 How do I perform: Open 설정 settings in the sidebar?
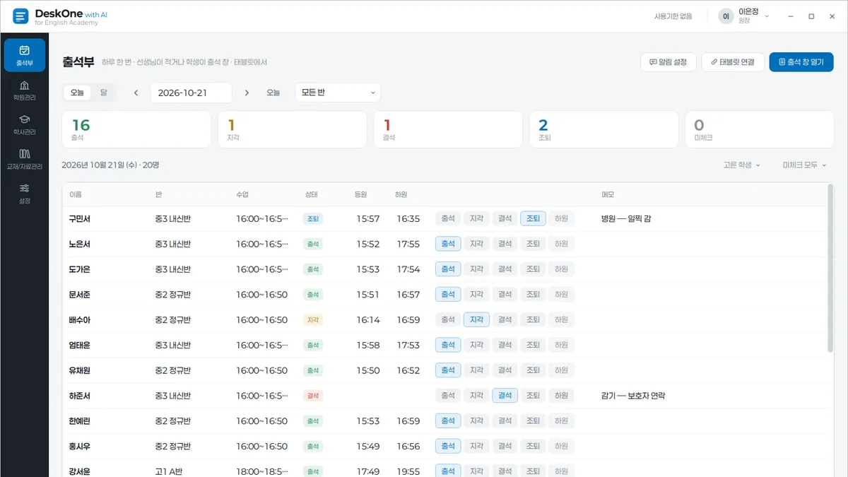[24, 194]
